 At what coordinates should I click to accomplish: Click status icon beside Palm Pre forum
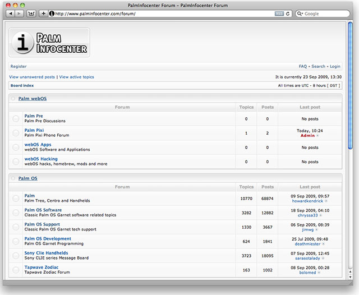[16, 118]
